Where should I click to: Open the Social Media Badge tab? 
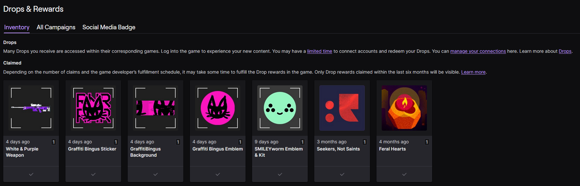109,27
